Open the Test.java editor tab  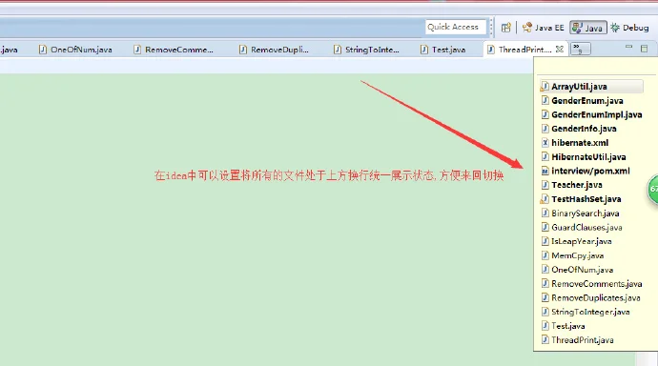click(443, 50)
